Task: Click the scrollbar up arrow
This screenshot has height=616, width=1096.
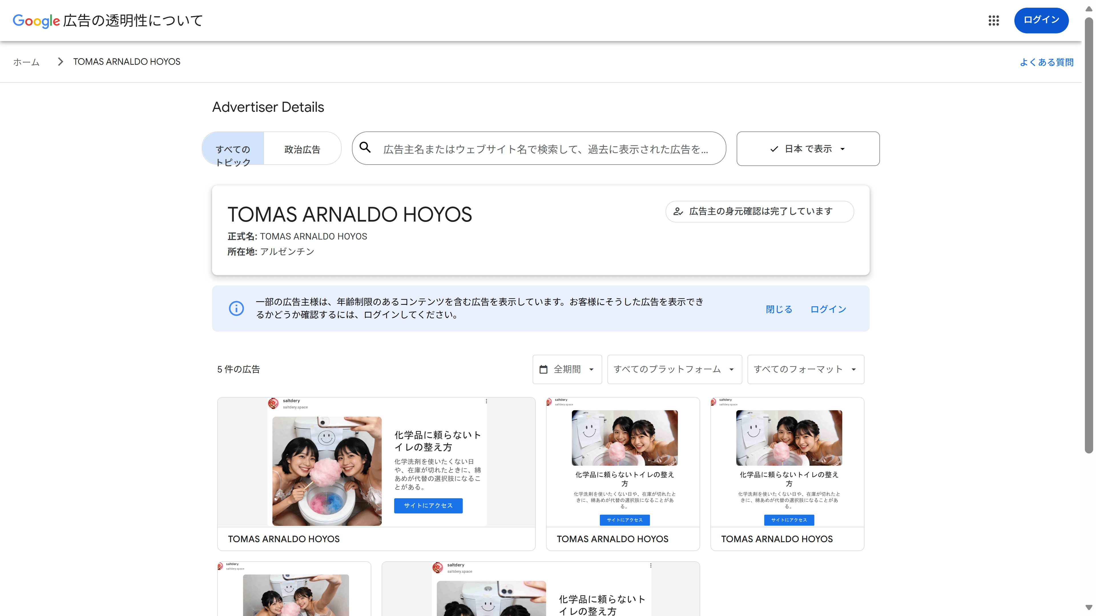Action: 1089,9
